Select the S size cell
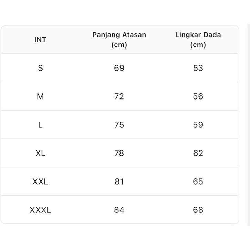250x250 pixels. 40,68
